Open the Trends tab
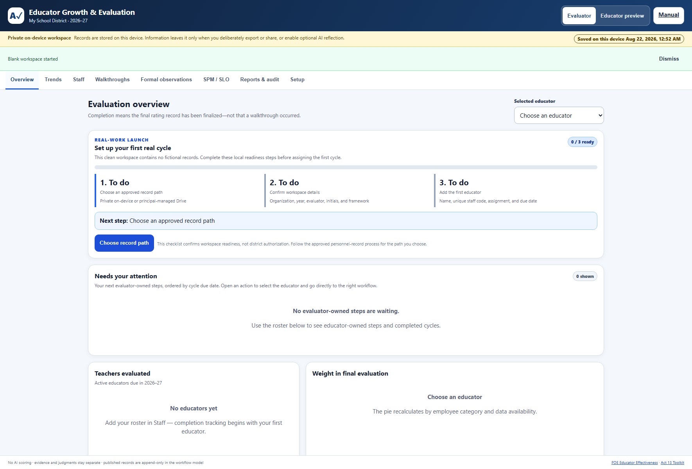The height and width of the screenshot is (469, 692). pos(53,80)
